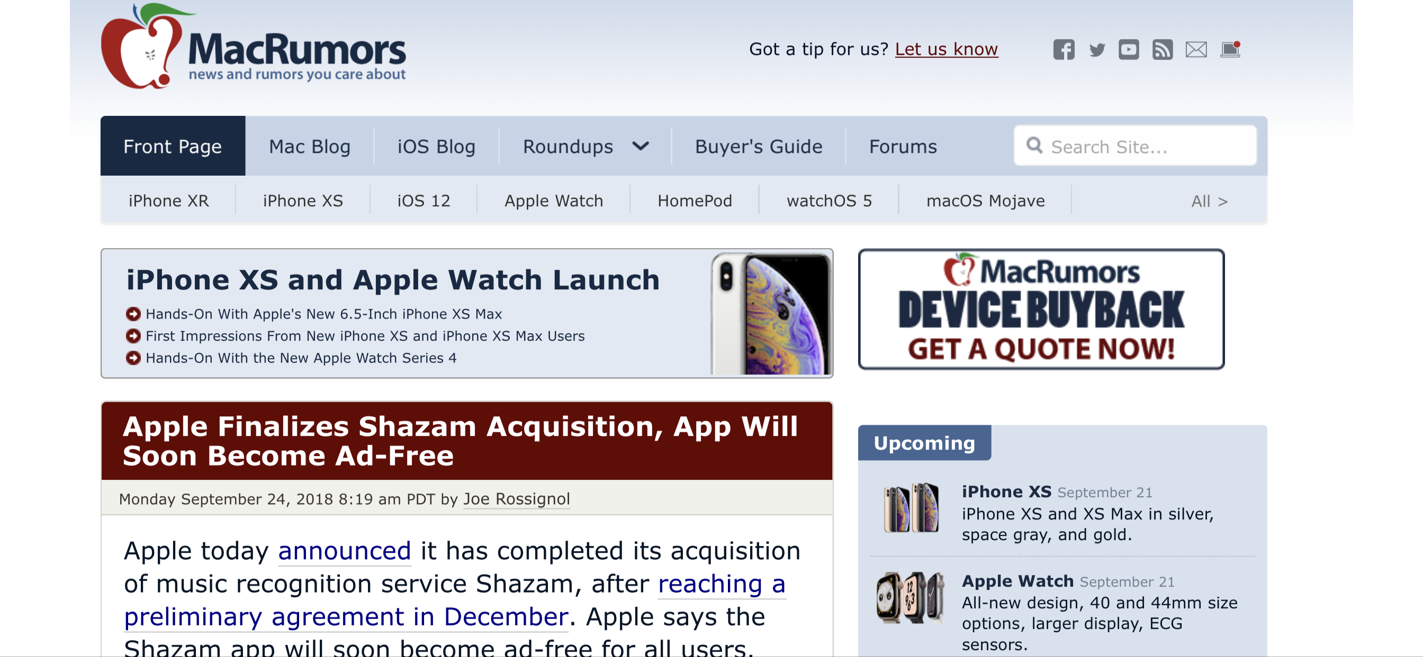The image size is (1423, 657).
Task: Open author Joe Rossignol link
Action: [x=517, y=498]
